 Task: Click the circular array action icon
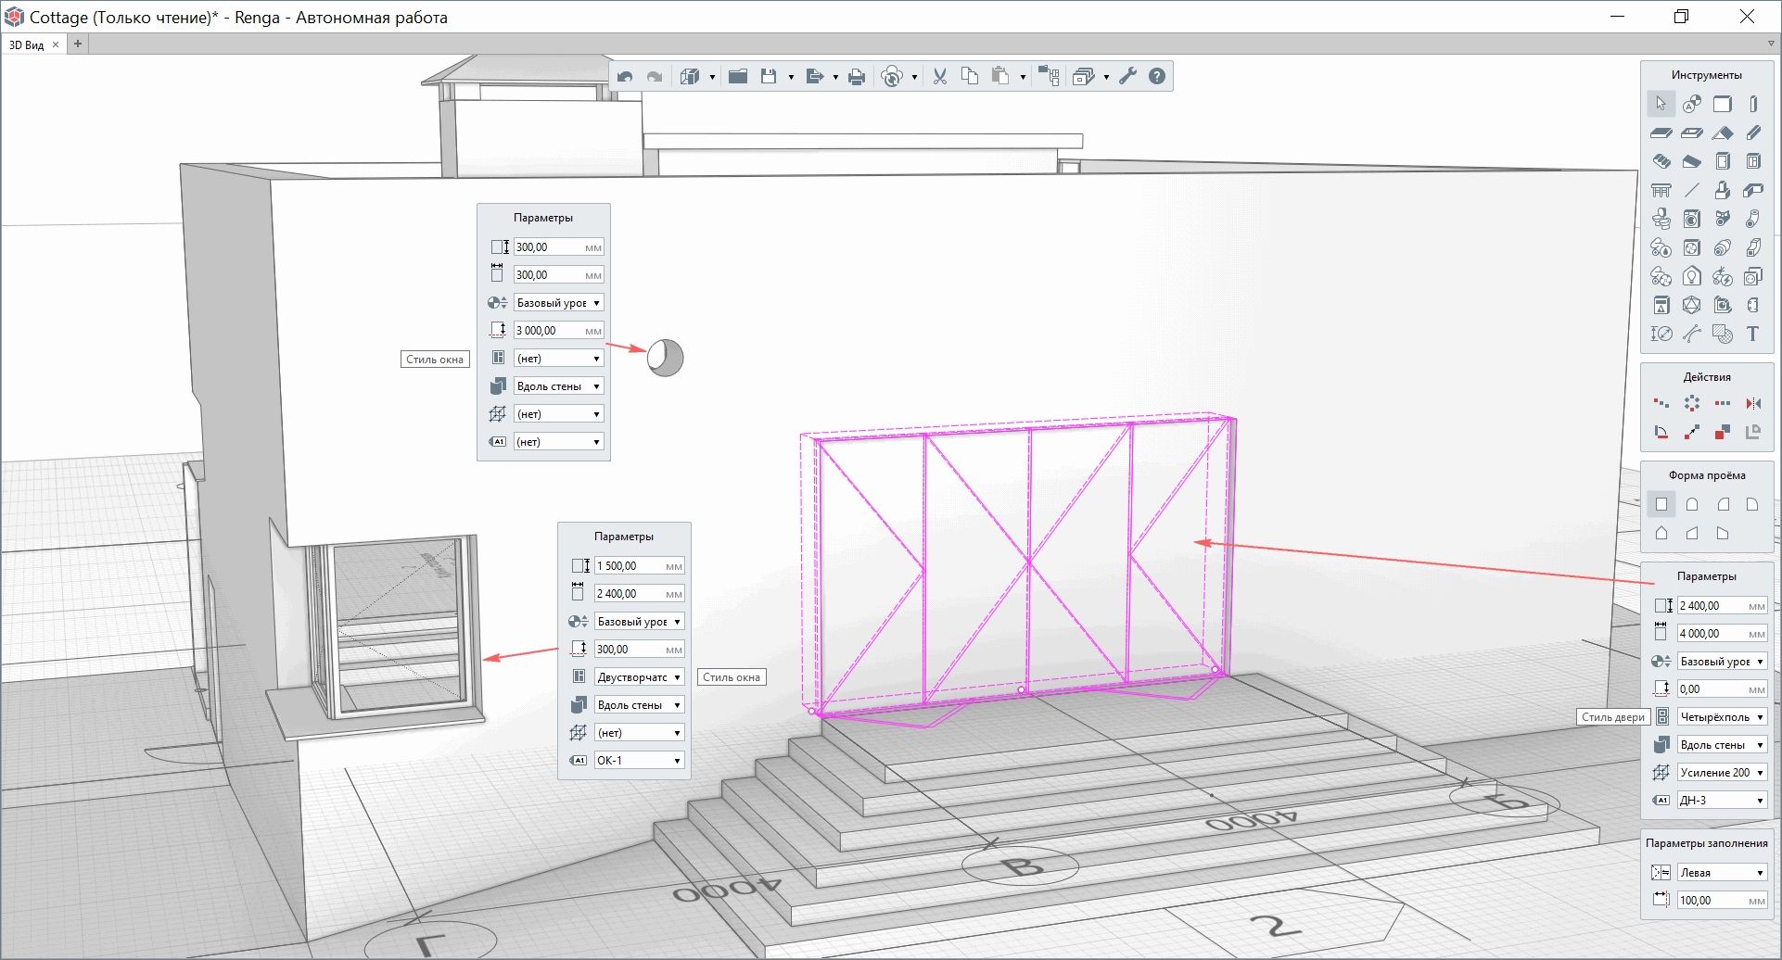click(1691, 403)
